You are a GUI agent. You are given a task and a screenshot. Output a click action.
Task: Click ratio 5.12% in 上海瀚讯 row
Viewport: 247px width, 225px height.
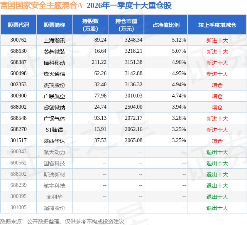pyautogui.click(x=179, y=40)
